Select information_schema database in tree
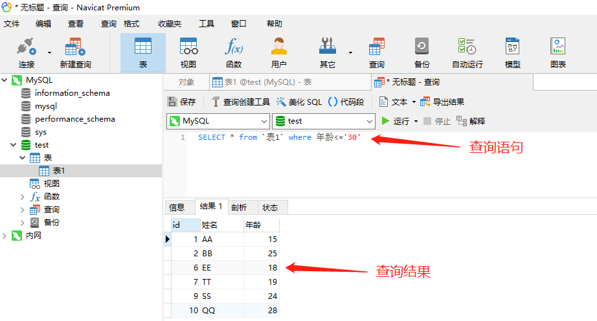 click(x=73, y=93)
